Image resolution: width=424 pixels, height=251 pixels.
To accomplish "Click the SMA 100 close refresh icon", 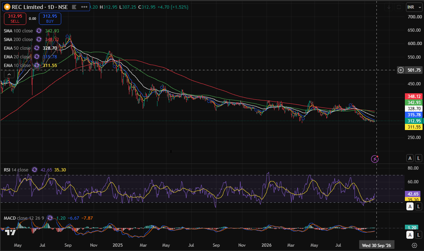I will coord(39,31).
